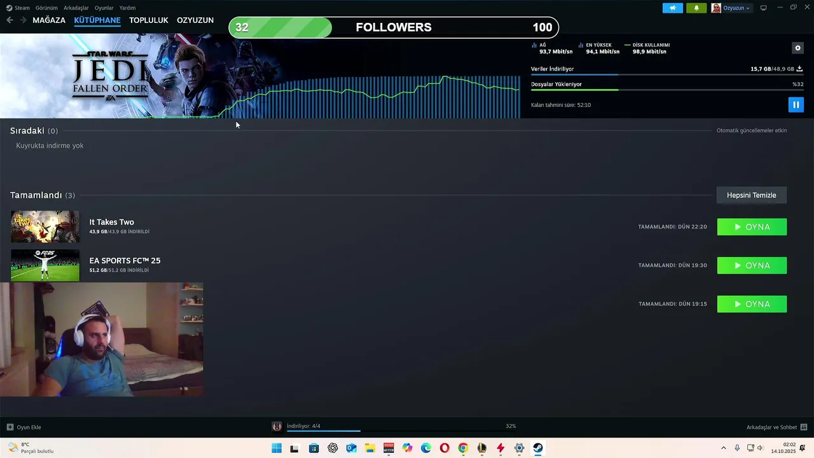The width and height of the screenshot is (814, 458).
Task: Click the Steam taskbar icon
Action: pyautogui.click(x=537, y=448)
